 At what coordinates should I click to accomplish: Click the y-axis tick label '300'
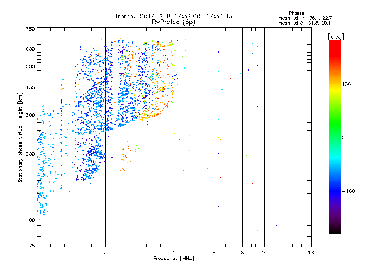tap(30, 115)
